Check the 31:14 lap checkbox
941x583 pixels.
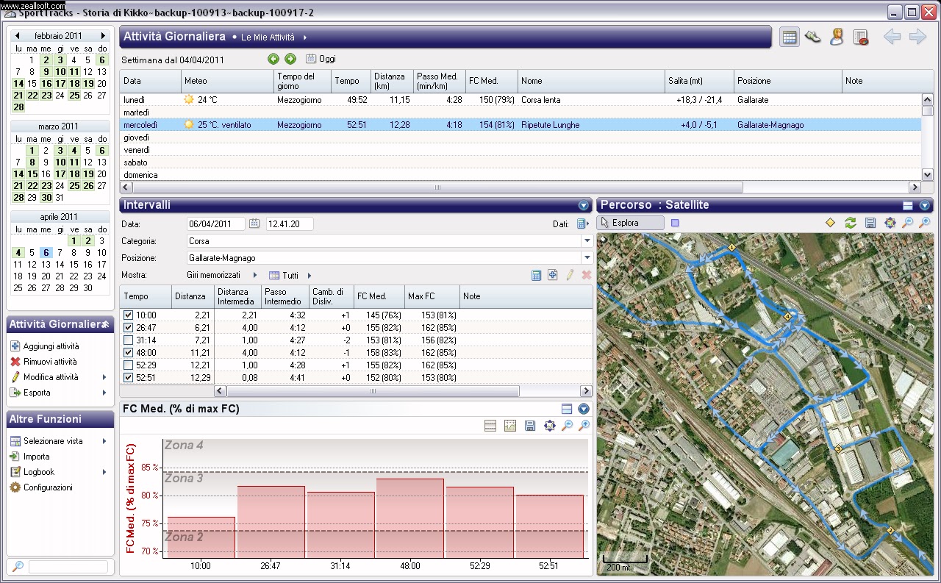point(129,340)
